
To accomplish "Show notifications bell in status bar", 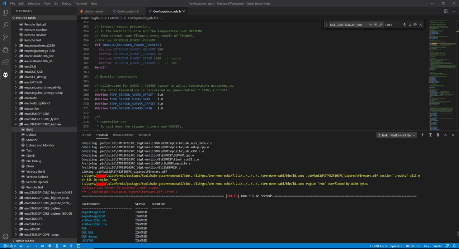I will pos(454,246).
